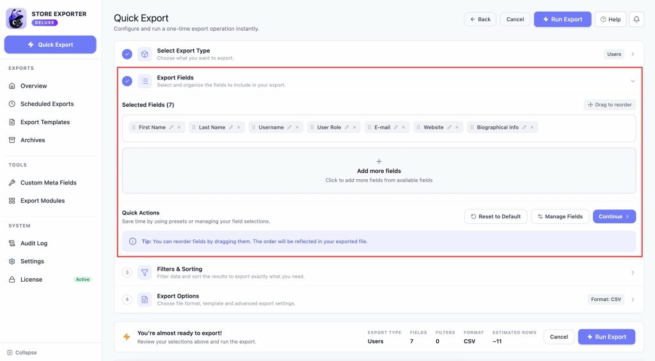
Task: Click the Continue button
Action: [x=614, y=216]
